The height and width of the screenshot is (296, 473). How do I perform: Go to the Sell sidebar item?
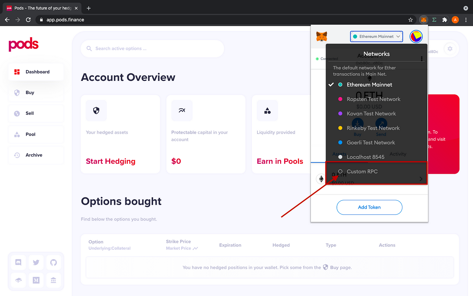(x=36, y=113)
